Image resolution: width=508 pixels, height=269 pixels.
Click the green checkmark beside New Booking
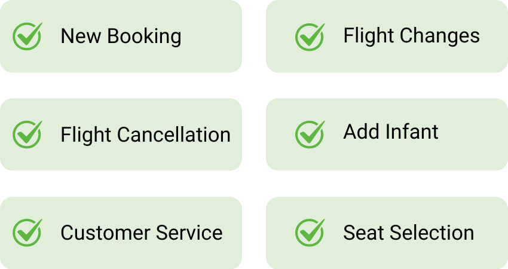tap(27, 36)
